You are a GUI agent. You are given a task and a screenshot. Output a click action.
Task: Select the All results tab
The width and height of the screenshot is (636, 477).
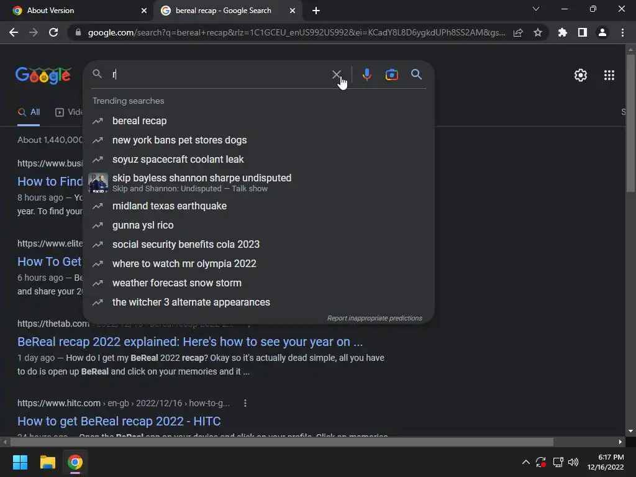click(x=29, y=112)
